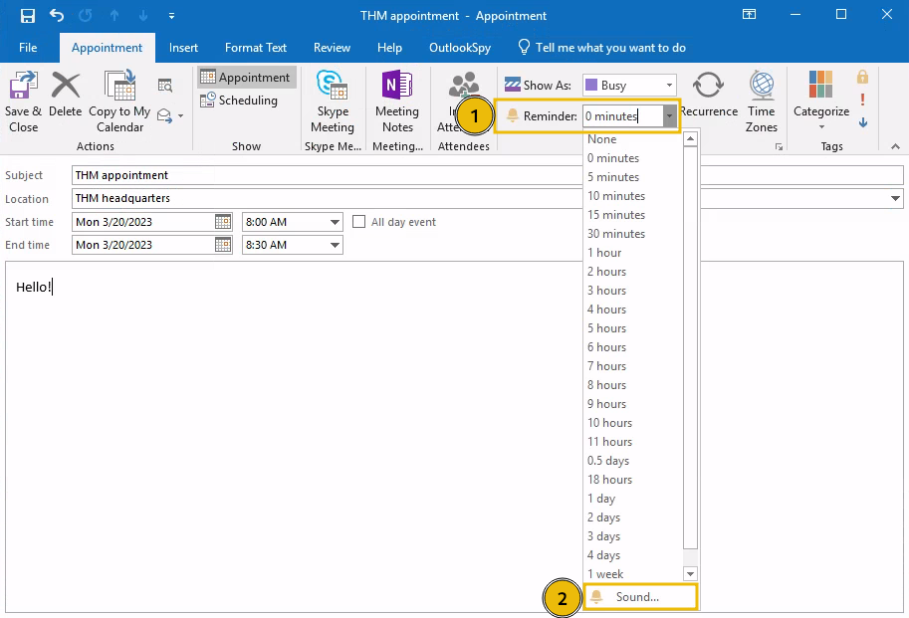The image size is (909, 618).
Task: Expand the Show As dropdown
Action: click(670, 86)
